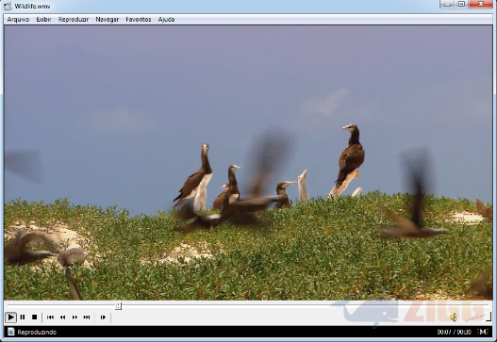Click the rewind (decrease speed) button

point(63,317)
